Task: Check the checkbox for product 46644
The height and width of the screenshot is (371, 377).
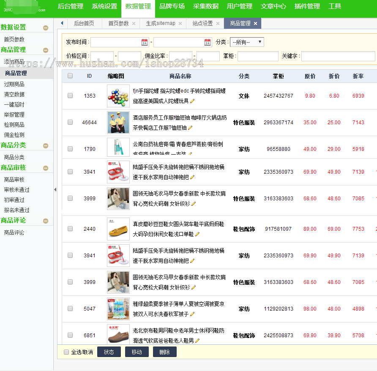Action: (x=70, y=123)
